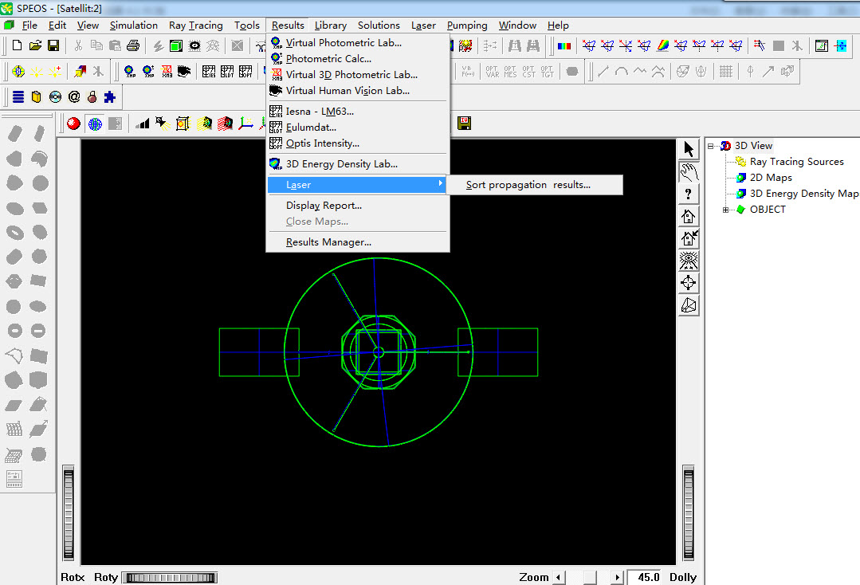Choose Virtual Human Vision Lab entry
The image size is (860, 585).
point(358,91)
